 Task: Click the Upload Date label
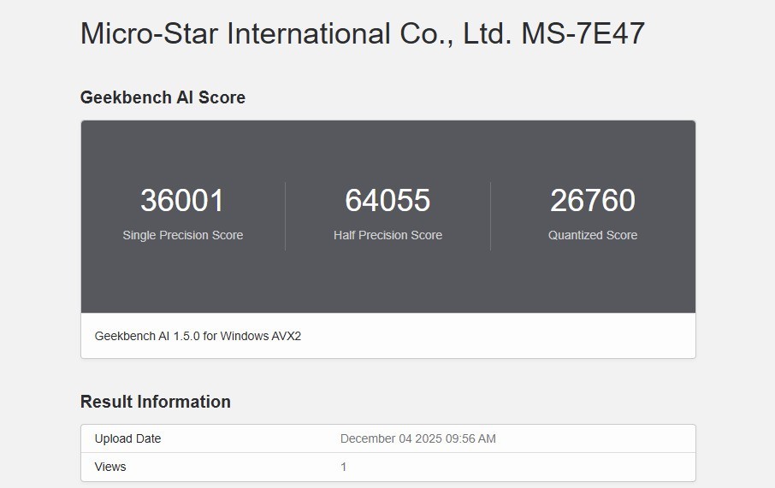point(127,438)
